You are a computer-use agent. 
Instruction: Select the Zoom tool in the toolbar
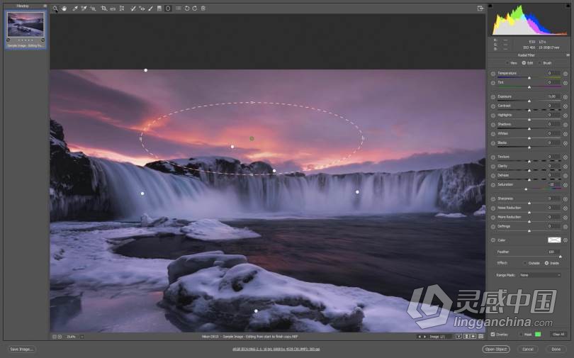(x=55, y=8)
